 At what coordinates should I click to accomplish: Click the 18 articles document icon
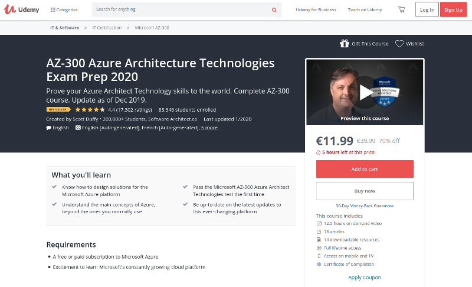click(319, 231)
